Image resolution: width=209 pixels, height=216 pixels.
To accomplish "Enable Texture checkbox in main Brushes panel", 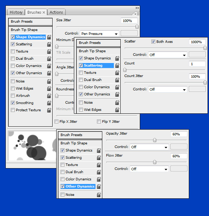I will 13,51.
